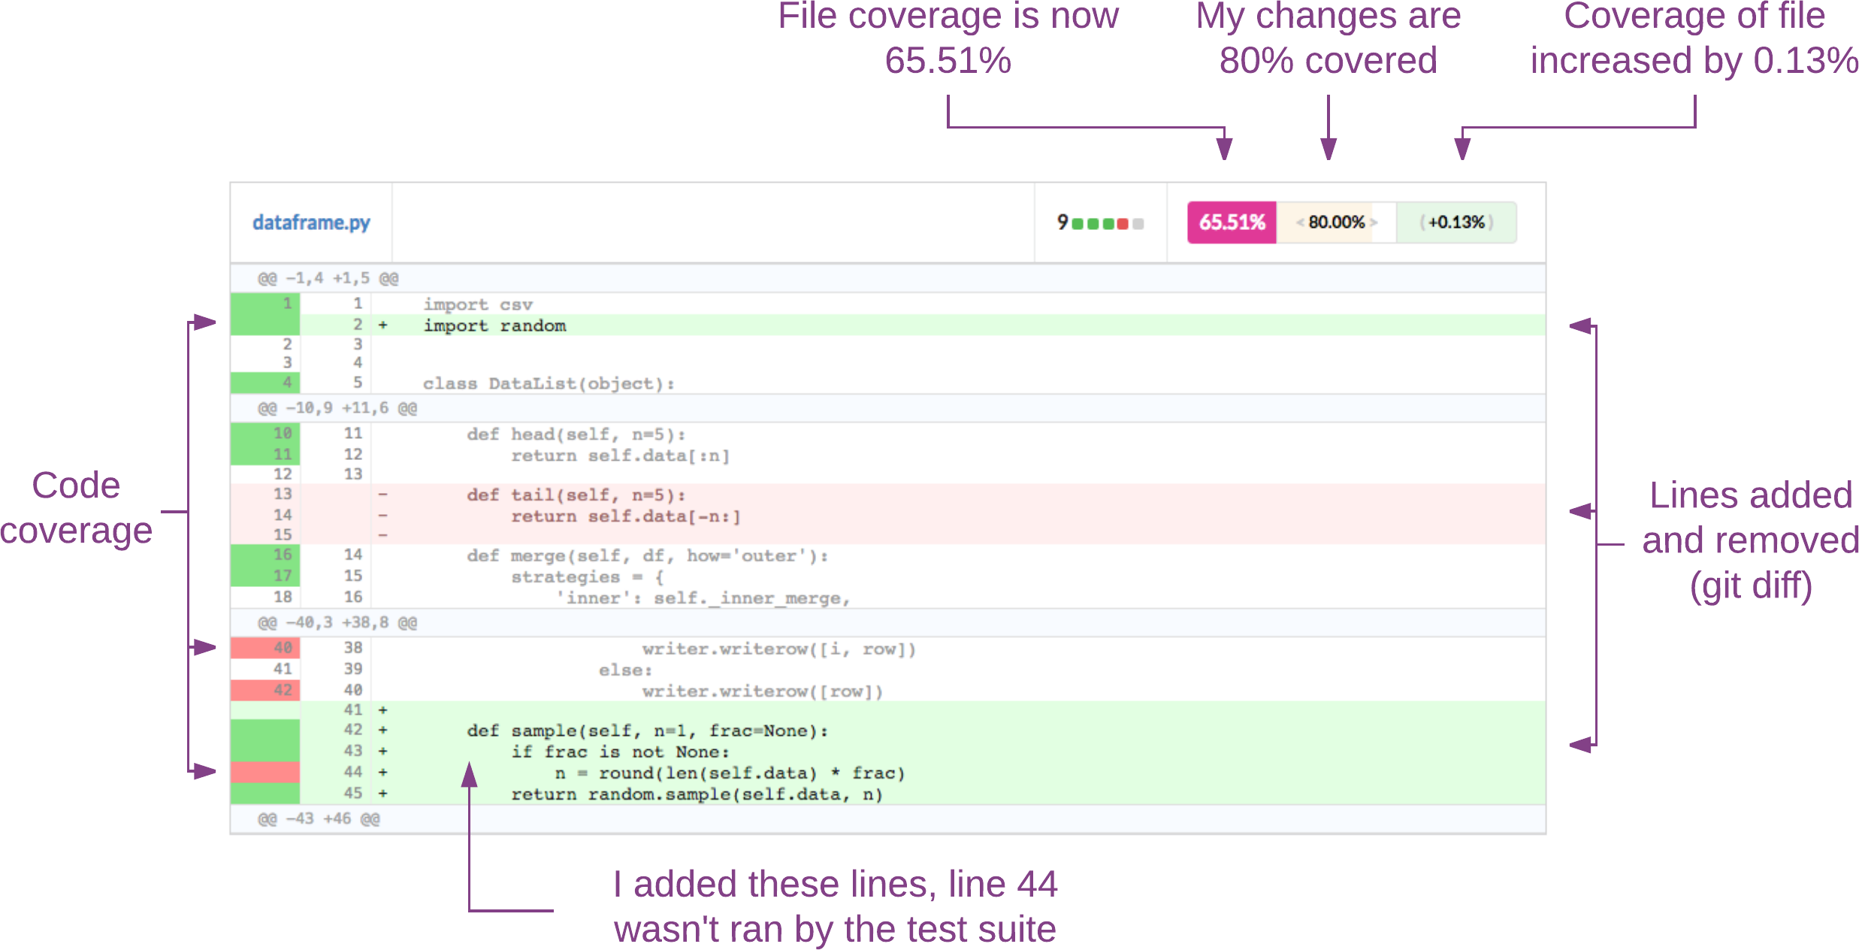Toggle the 80.00% diff coverage badge
1859x950 pixels.
[1335, 222]
